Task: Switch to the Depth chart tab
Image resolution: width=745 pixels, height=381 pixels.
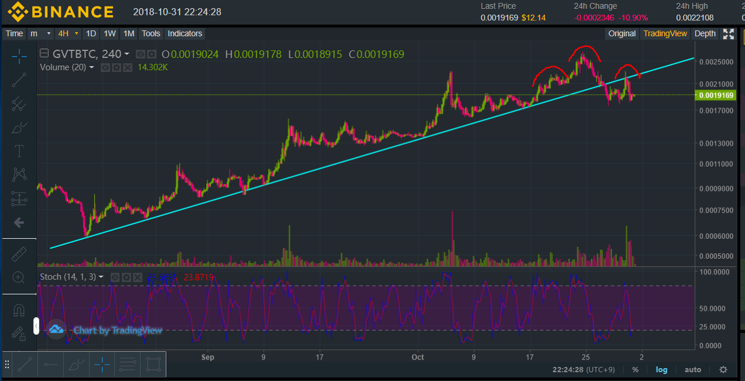Action: [705, 33]
